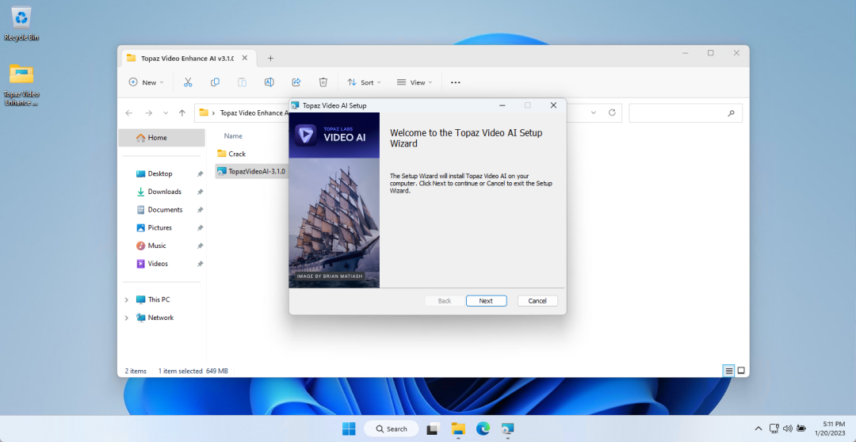856x442 pixels.
Task: Minimize the Topaz Video AI Setup window
Action: pyautogui.click(x=503, y=105)
